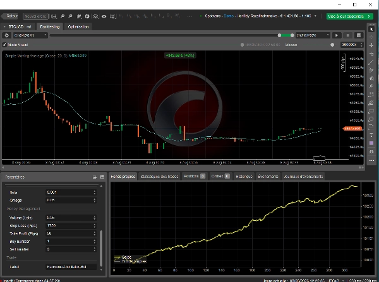Open the drawing toolbar three-dots menu
Image resolution: width=379 pixels, height=282 pixels.
click(371, 160)
